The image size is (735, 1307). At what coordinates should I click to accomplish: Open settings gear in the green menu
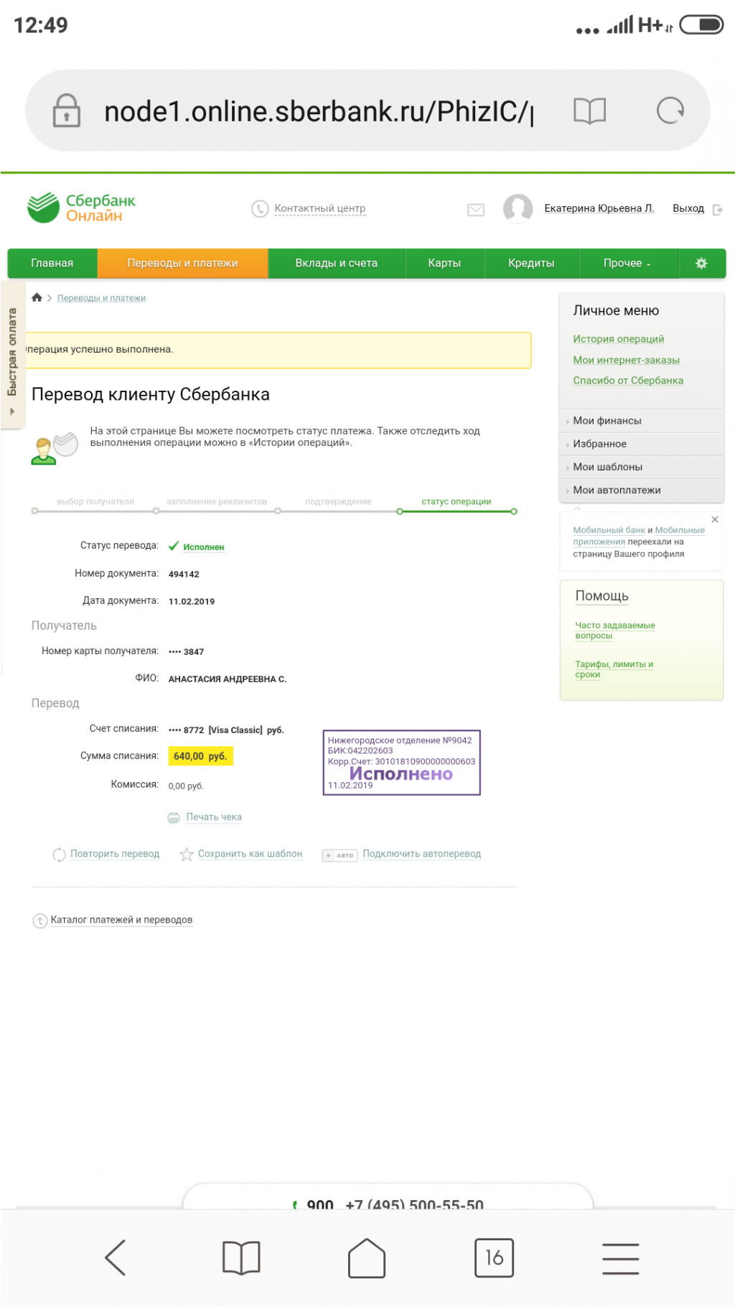pyautogui.click(x=701, y=263)
